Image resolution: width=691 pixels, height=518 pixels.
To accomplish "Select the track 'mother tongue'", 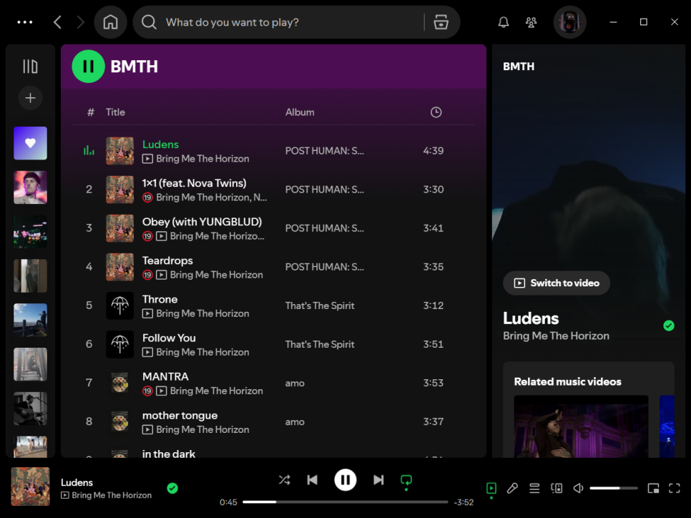I will point(180,416).
